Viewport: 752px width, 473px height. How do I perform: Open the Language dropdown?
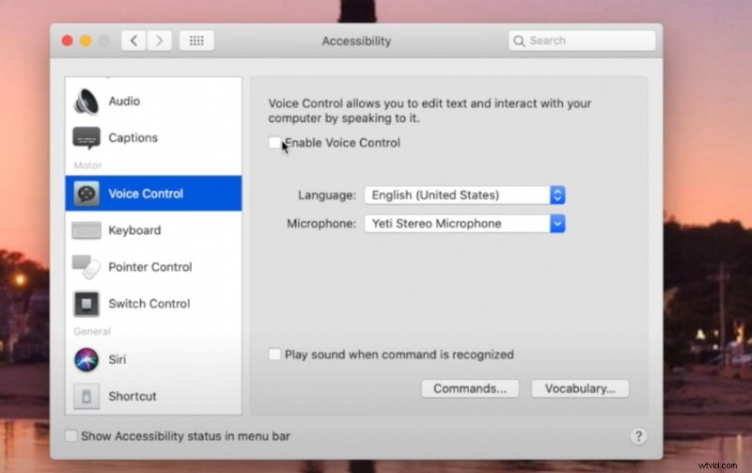coord(464,196)
